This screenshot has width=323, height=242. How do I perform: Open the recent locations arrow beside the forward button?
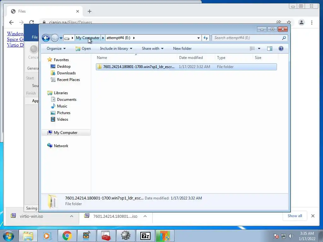61,38
